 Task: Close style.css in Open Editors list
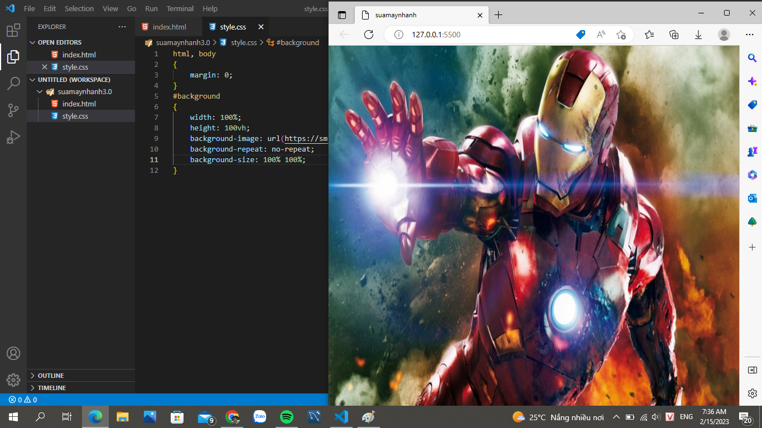[x=45, y=67]
